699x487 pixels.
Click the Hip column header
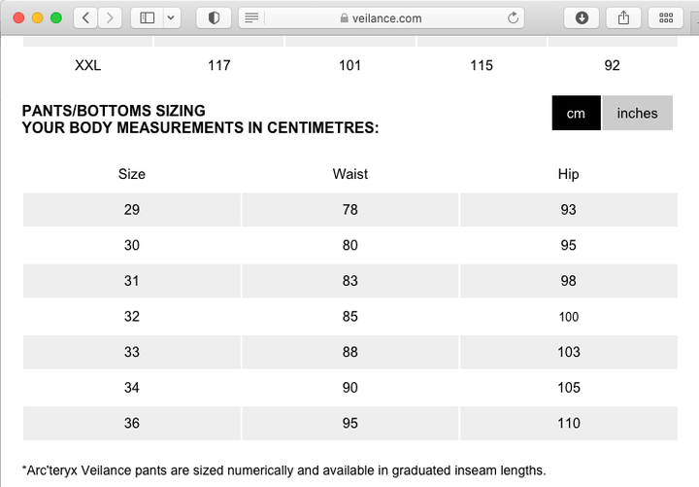tap(568, 174)
